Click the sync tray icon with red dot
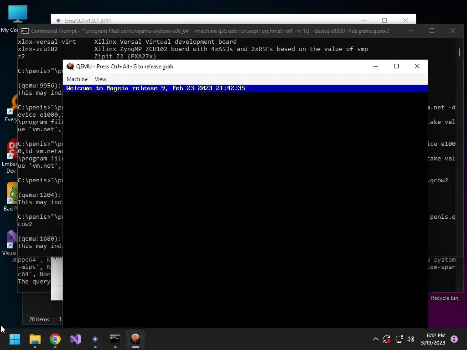 pyautogui.click(x=387, y=339)
